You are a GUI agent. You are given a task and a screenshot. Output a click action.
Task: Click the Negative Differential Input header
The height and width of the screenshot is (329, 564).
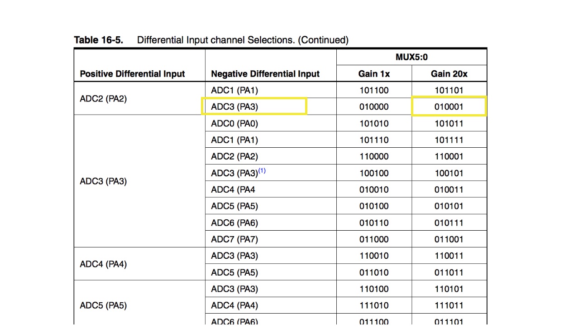pyautogui.click(x=265, y=74)
